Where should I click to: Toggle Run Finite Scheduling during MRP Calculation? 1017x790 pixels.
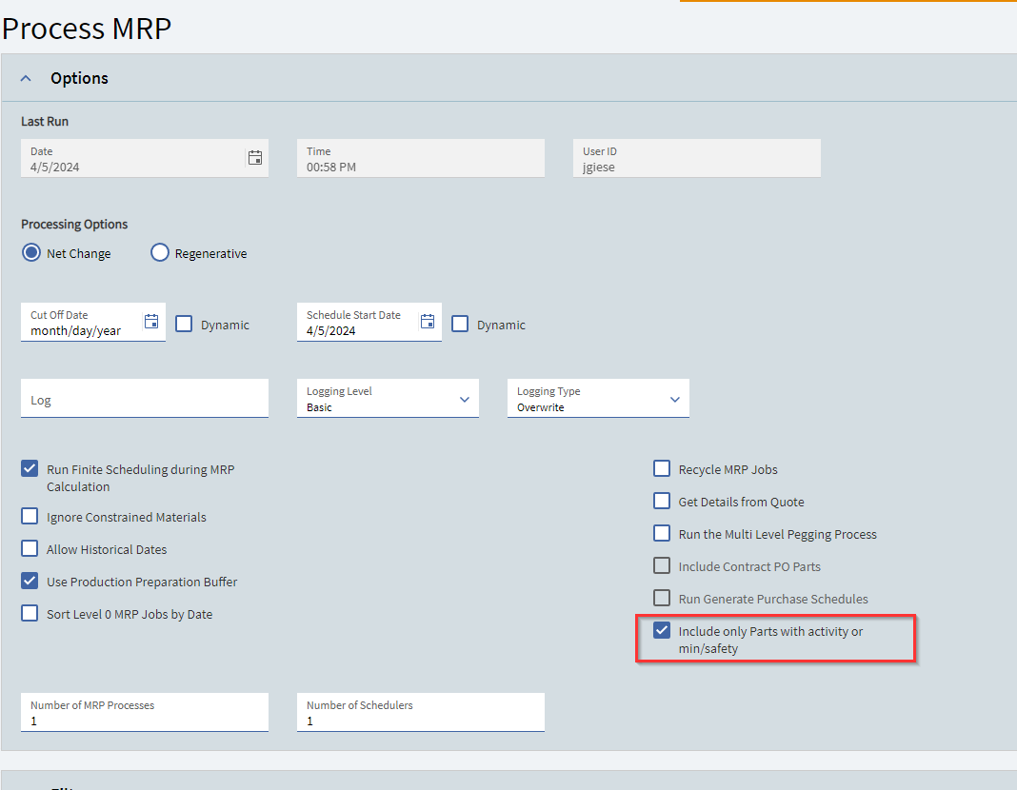[x=30, y=468]
